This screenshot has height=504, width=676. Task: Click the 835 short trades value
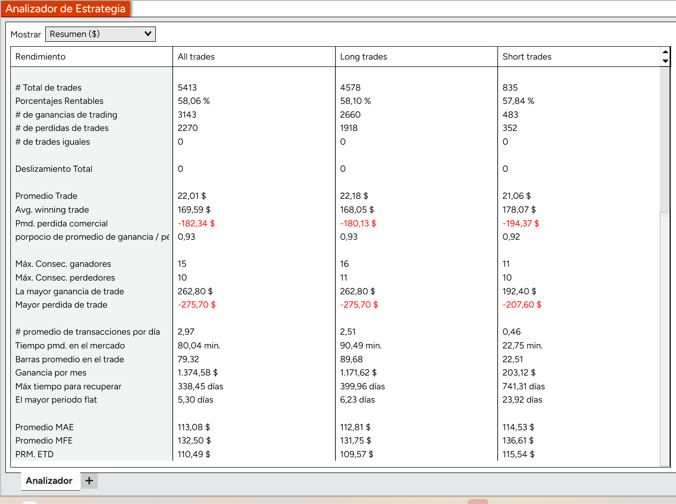click(510, 88)
